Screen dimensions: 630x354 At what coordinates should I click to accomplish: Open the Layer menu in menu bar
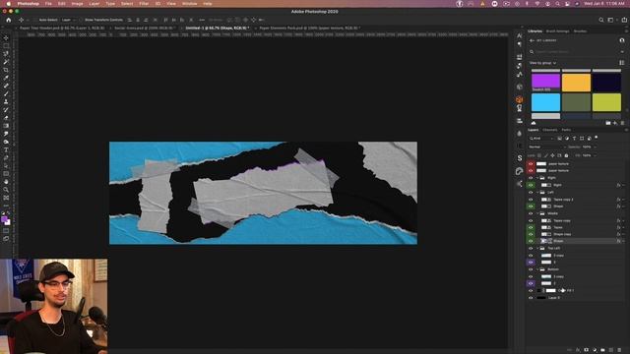point(94,4)
